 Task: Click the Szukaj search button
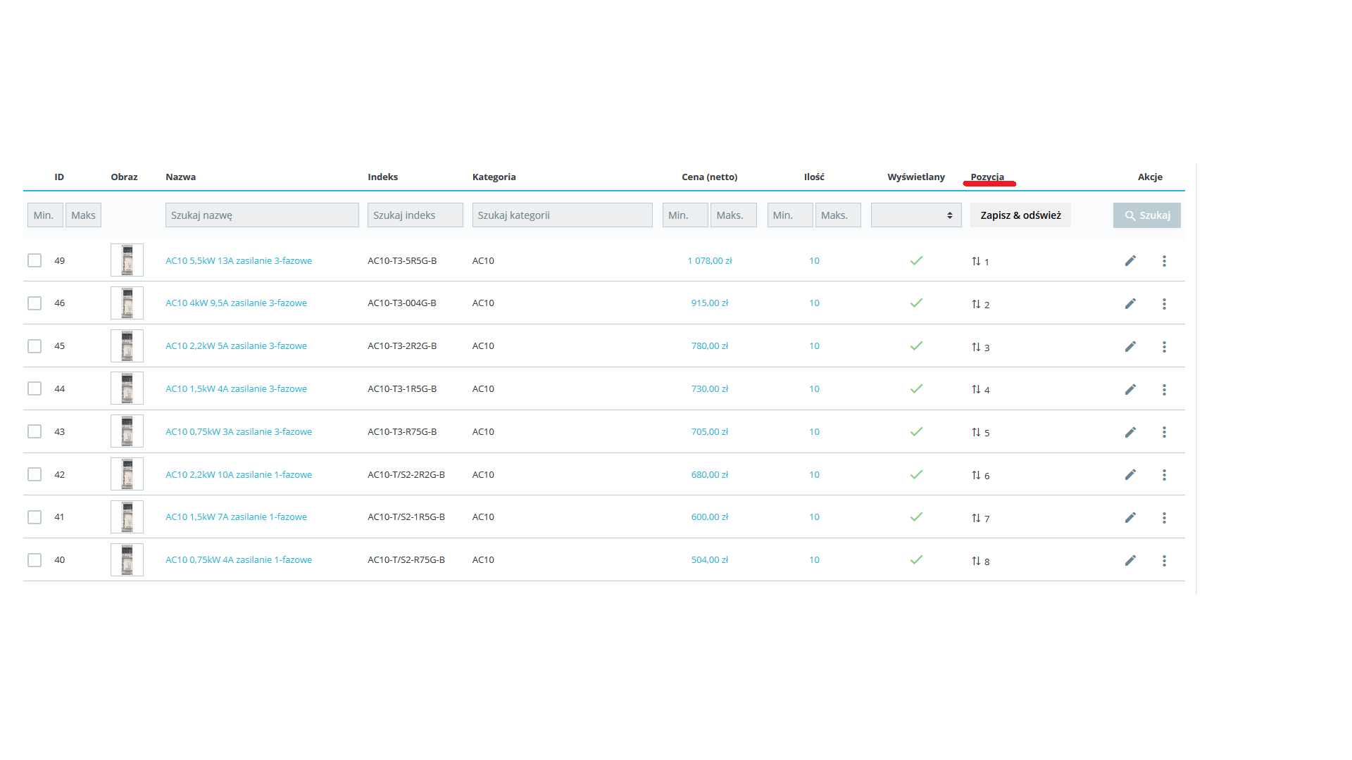click(x=1146, y=215)
